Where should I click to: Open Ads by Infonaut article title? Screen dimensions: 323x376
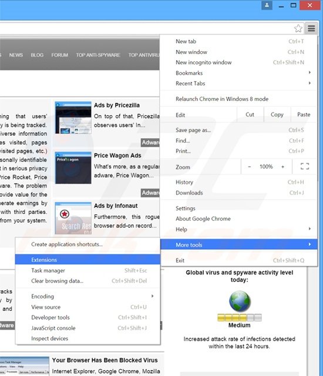[116, 206]
